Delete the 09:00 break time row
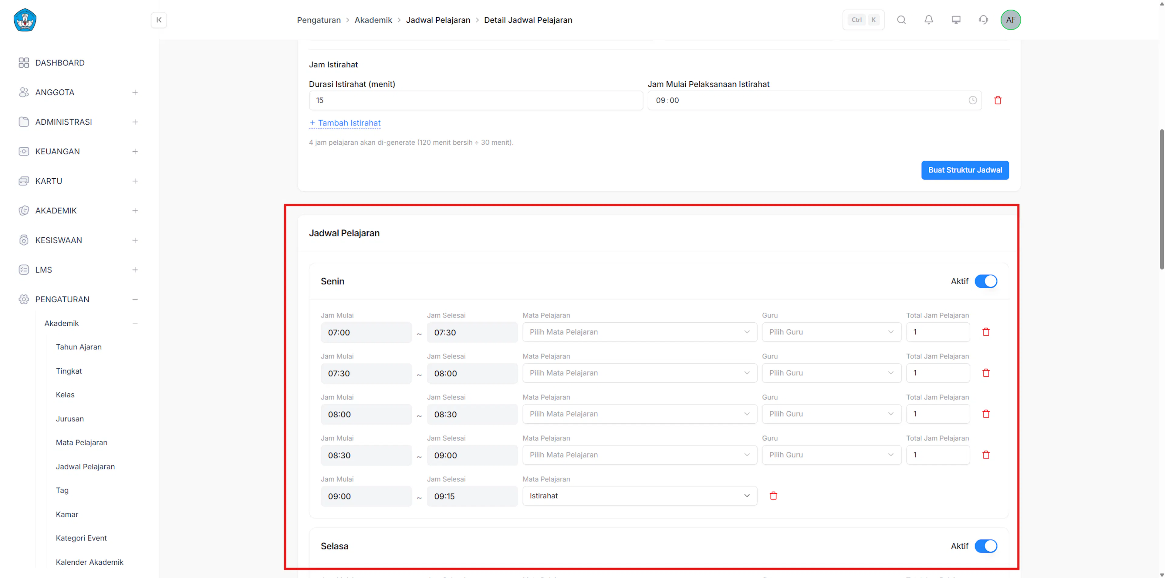Screen dimensions: 1165x578 [998, 100]
